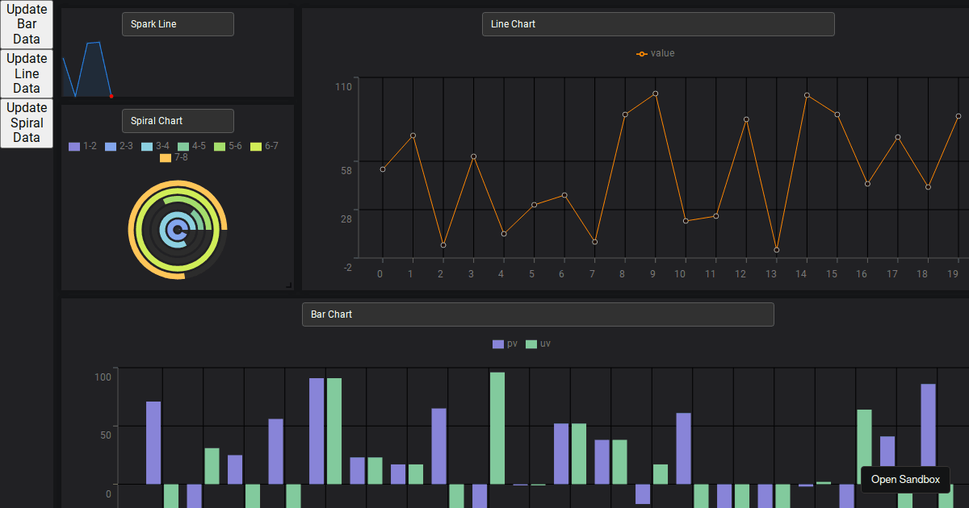
Task: Toggle the 4-5 spiral legend swatch
Action: (183, 147)
